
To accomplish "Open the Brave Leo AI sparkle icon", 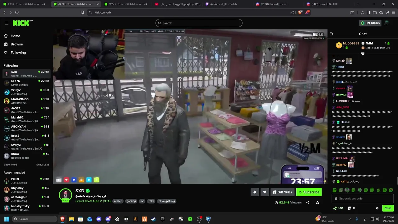I will tap(381, 12).
